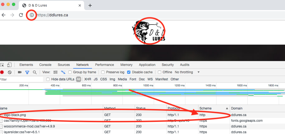Click the ddlures.ca address bar URL
The image size is (285, 134).
click(x=52, y=15)
